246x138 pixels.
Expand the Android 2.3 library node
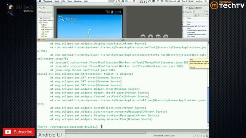(x=42, y=30)
